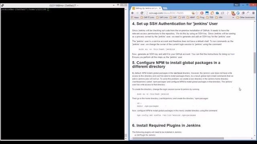Viewport: 257px width, 144px height.
Task: Open the JIRA bookmark folder
Action: [219, 17]
